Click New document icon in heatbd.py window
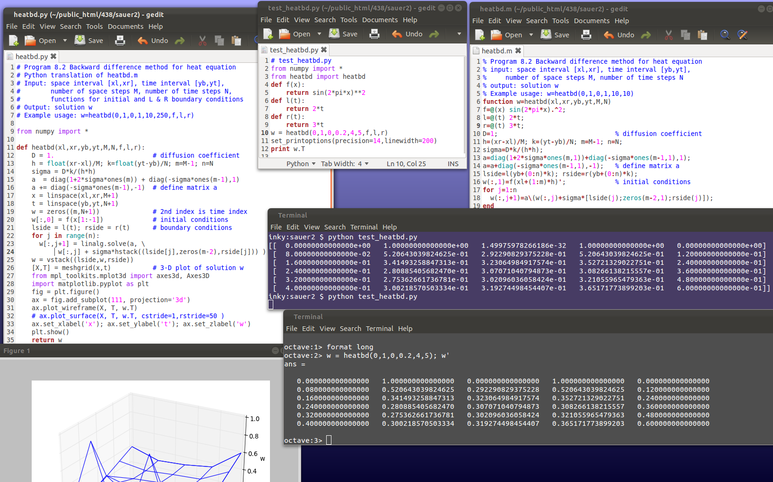Image resolution: width=773 pixels, height=482 pixels. point(14,41)
